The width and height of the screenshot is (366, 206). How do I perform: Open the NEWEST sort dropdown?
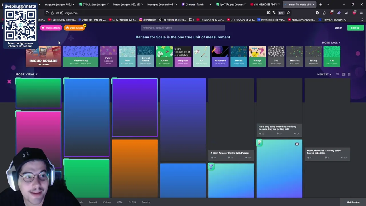324,74
